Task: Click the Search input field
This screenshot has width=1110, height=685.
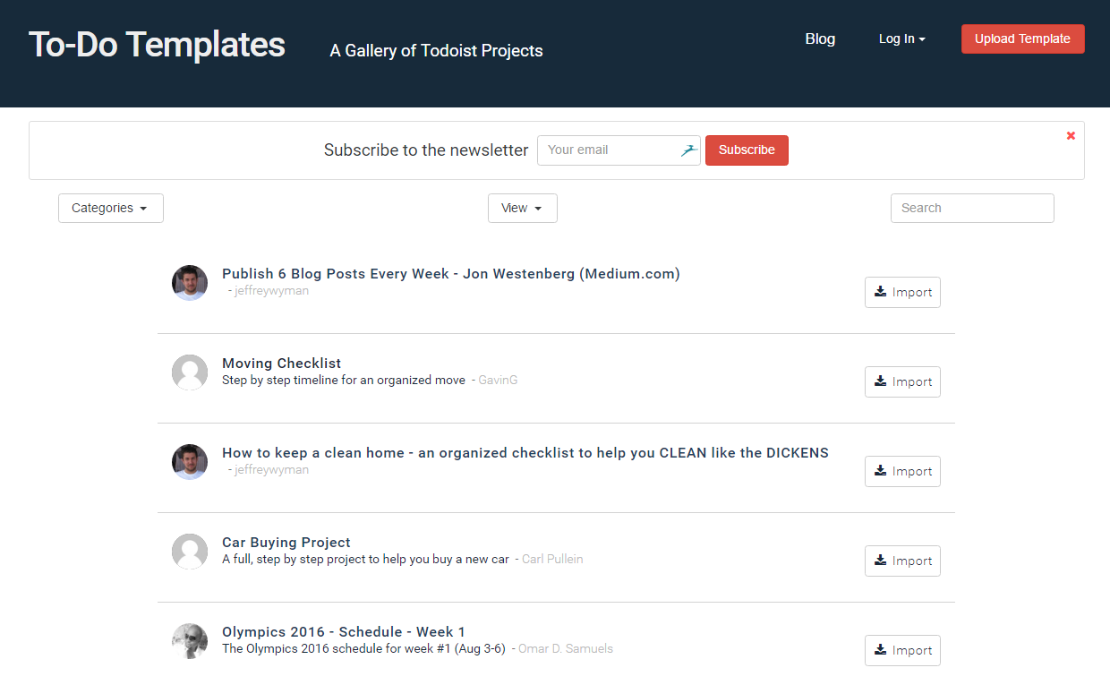Action: pyautogui.click(x=972, y=208)
